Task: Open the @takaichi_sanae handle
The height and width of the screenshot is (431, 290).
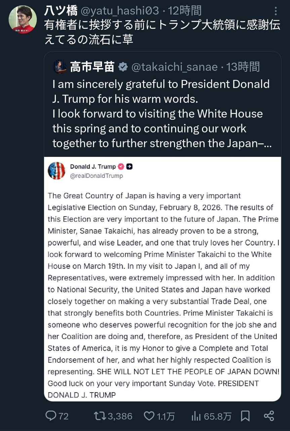Action: [174, 67]
